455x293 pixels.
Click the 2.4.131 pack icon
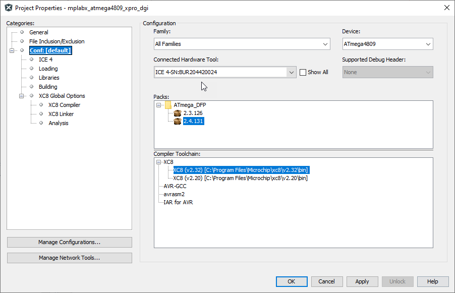(178, 121)
